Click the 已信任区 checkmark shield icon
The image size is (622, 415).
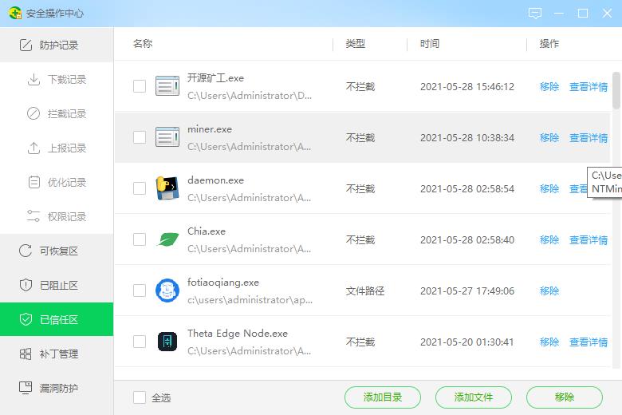[26, 319]
